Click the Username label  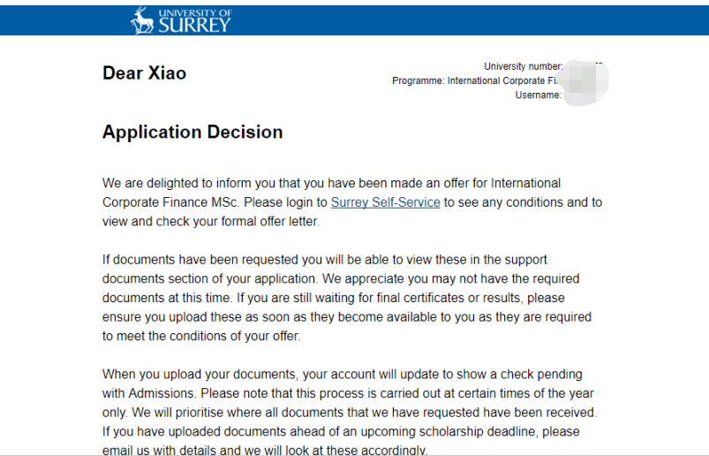pyautogui.click(x=538, y=95)
